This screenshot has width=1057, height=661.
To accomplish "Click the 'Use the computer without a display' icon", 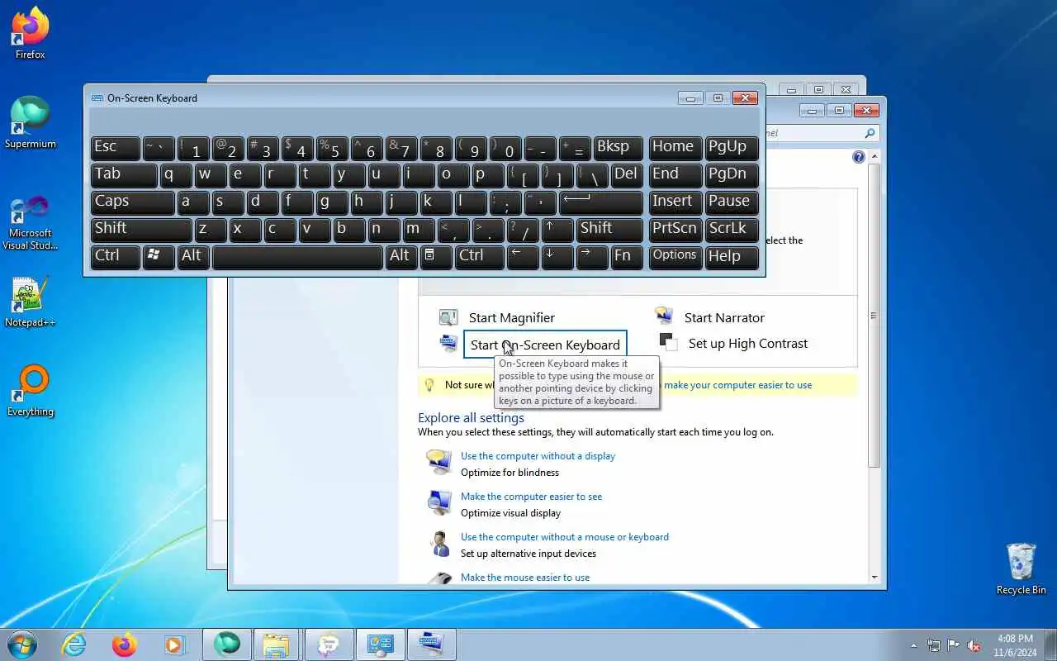I will [x=438, y=463].
